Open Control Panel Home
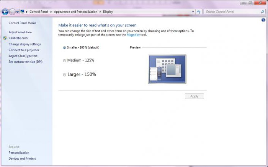 (23, 23)
